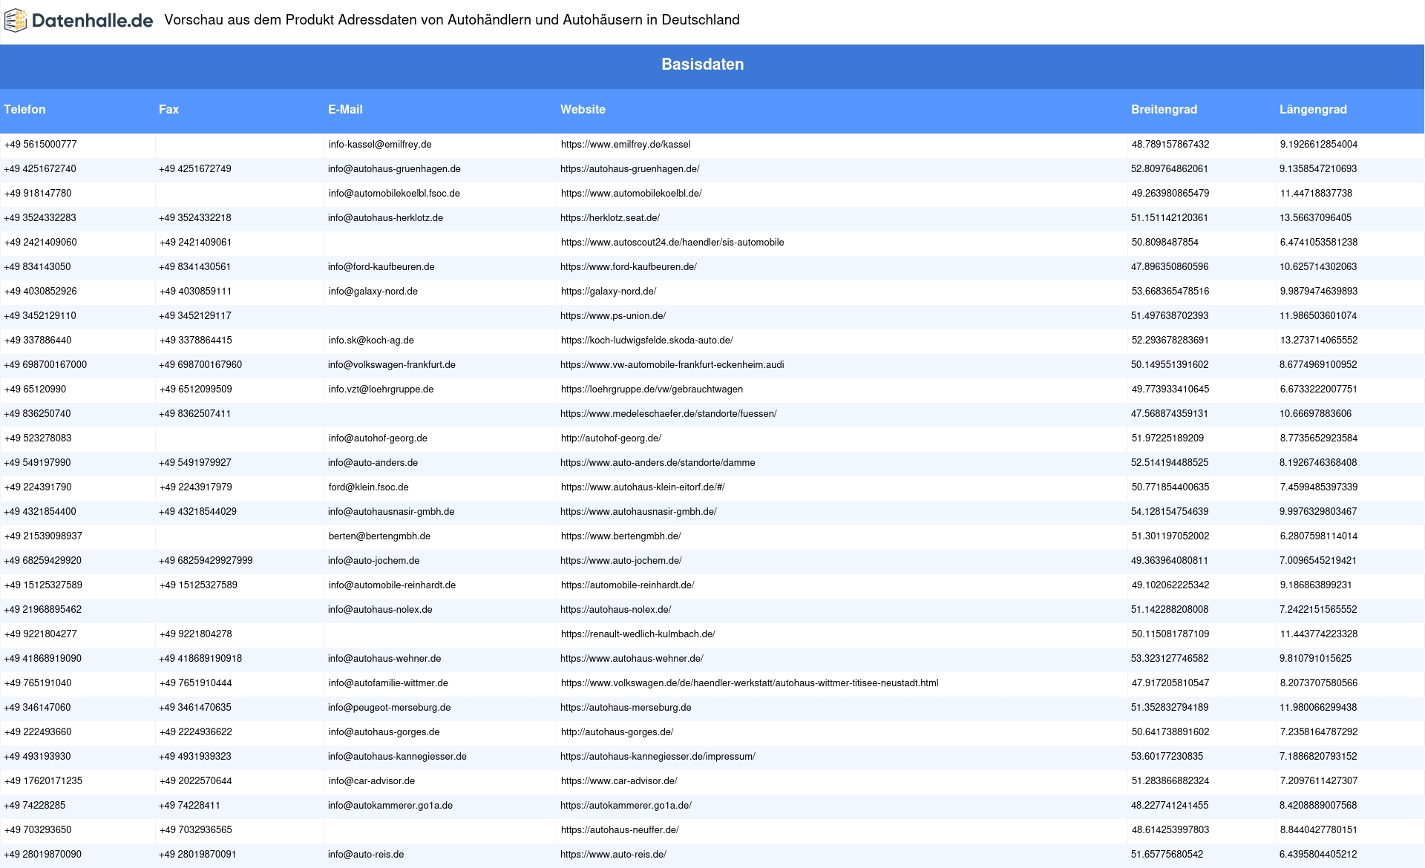Click the koch-ludwigsfelde.skoda-auto.de URL
Viewport: 1425px width, 868px height.
646,341
